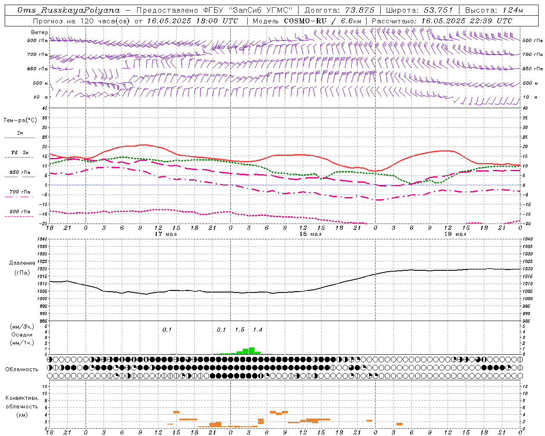
Task: Select the 17 мая date marker
Action: click(165, 234)
